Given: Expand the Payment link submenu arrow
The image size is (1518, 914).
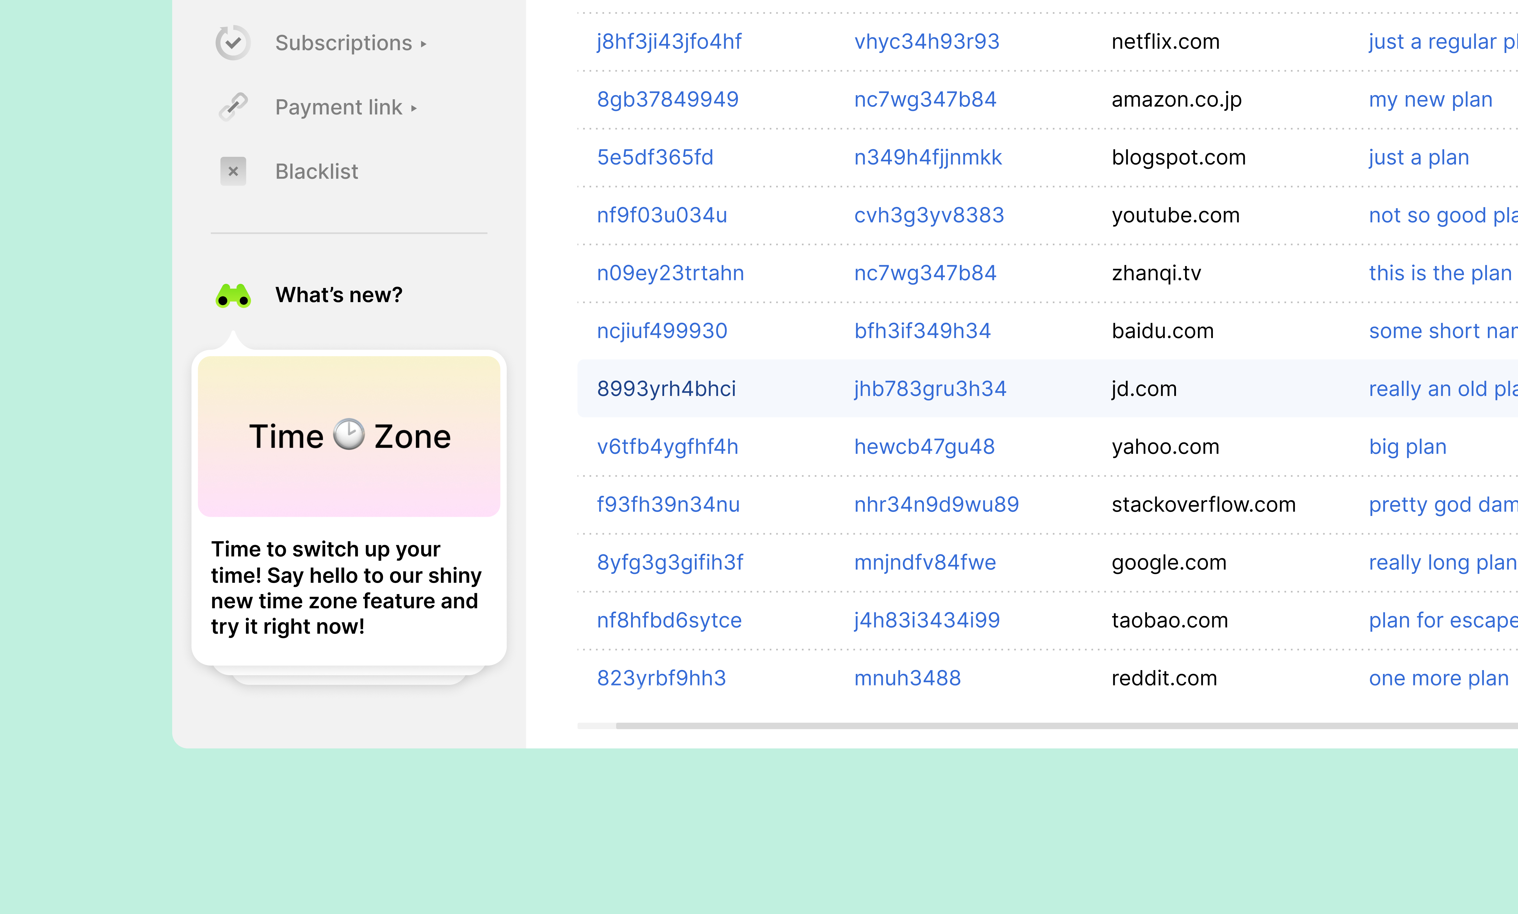Looking at the screenshot, I should 414,108.
